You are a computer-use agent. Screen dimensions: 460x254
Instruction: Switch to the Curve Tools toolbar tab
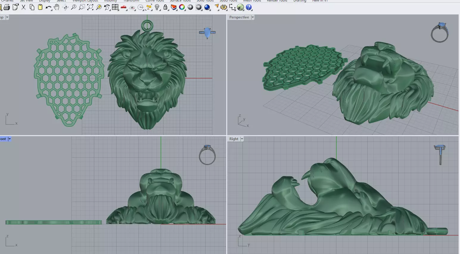point(155,1)
